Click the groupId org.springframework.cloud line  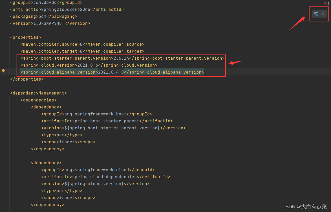tap(98, 170)
